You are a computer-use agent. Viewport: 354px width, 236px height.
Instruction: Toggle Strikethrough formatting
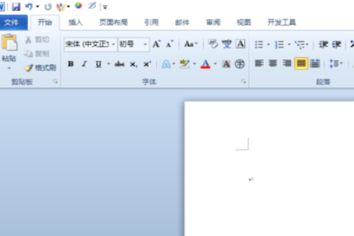119,64
